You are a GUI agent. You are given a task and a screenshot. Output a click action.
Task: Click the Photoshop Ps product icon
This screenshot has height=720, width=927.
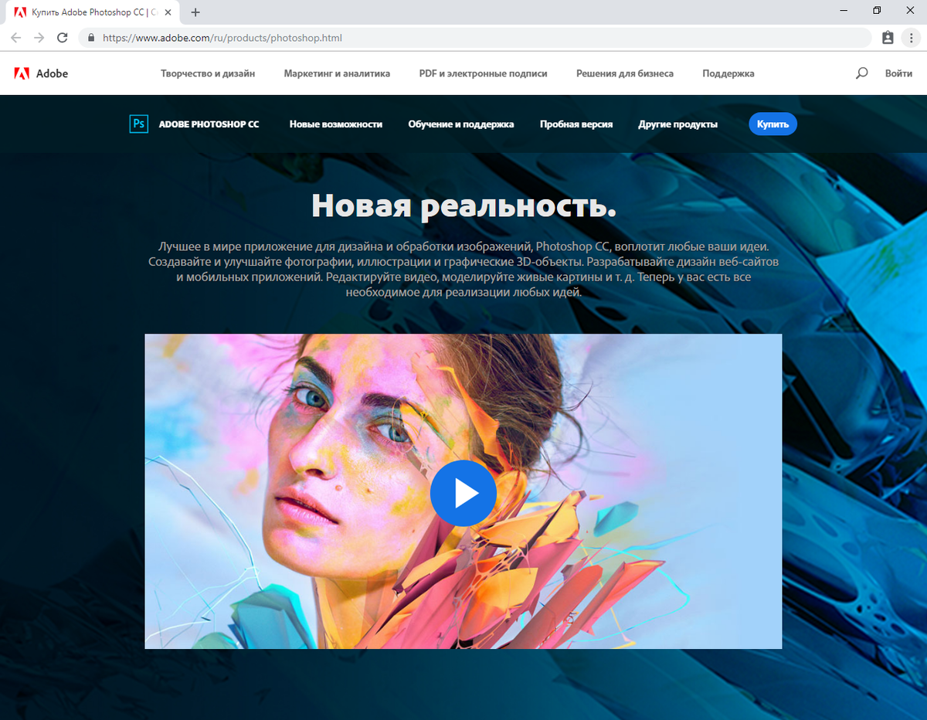pos(138,124)
